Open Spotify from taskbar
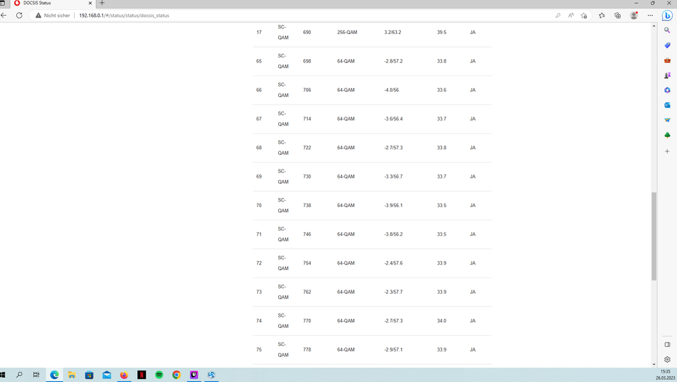The width and height of the screenshot is (677, 382). coord(159,375)
